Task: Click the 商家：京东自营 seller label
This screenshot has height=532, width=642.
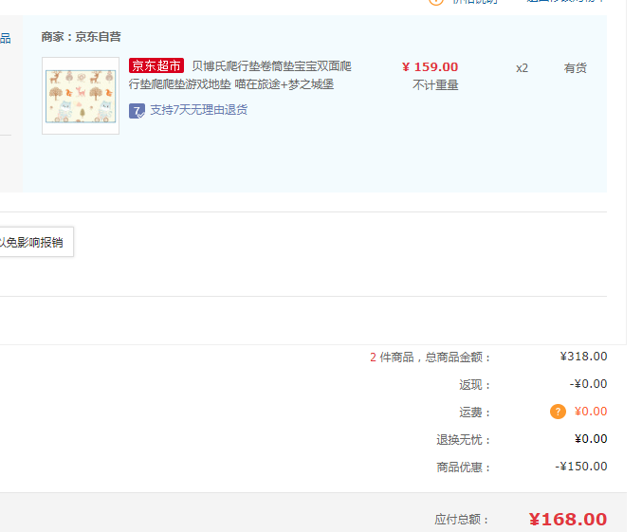Action: click(81, 37)
